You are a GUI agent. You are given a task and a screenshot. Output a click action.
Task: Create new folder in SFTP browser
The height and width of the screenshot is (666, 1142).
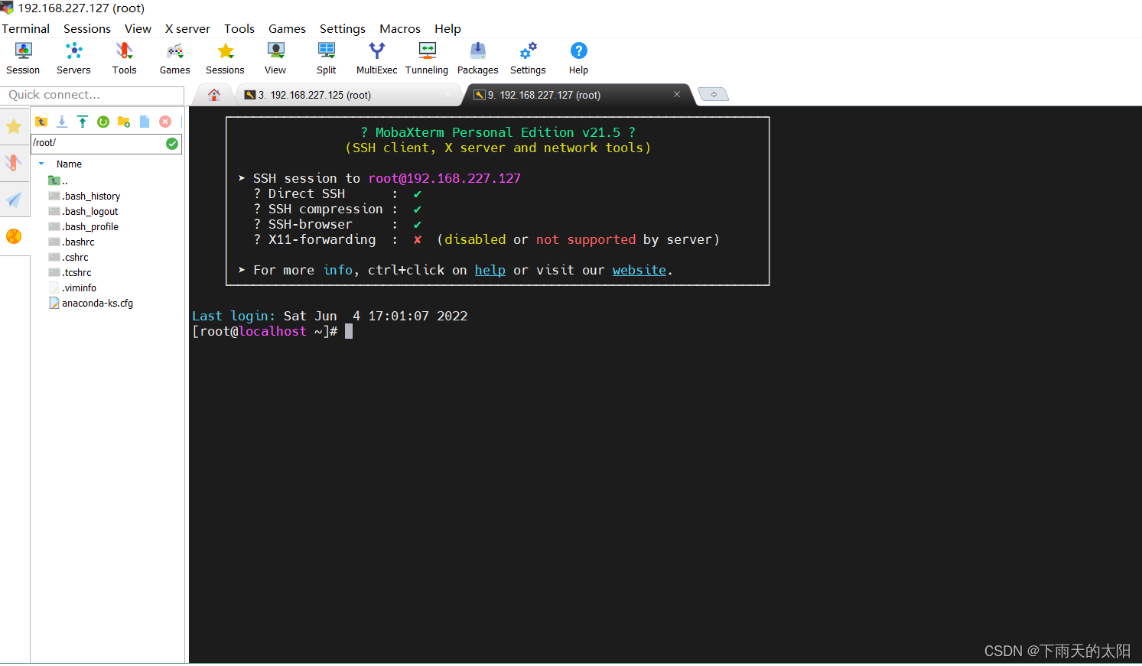tap(124, 122)
